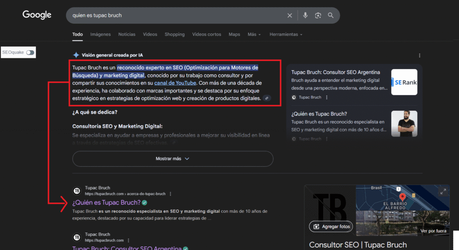
Task: Click the red map pin marker
Action: coord(403,197)
